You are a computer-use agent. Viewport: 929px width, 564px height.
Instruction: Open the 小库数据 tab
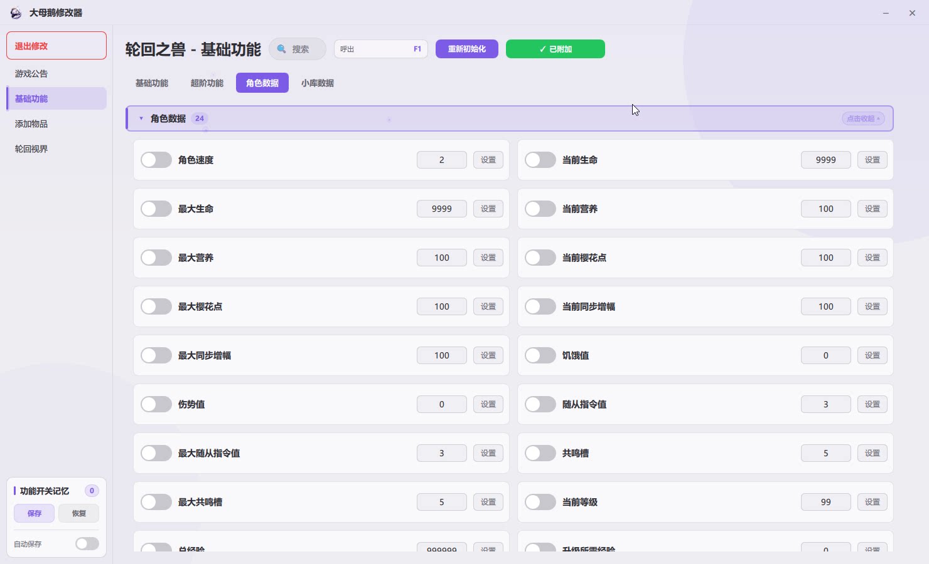coord(318,83)
